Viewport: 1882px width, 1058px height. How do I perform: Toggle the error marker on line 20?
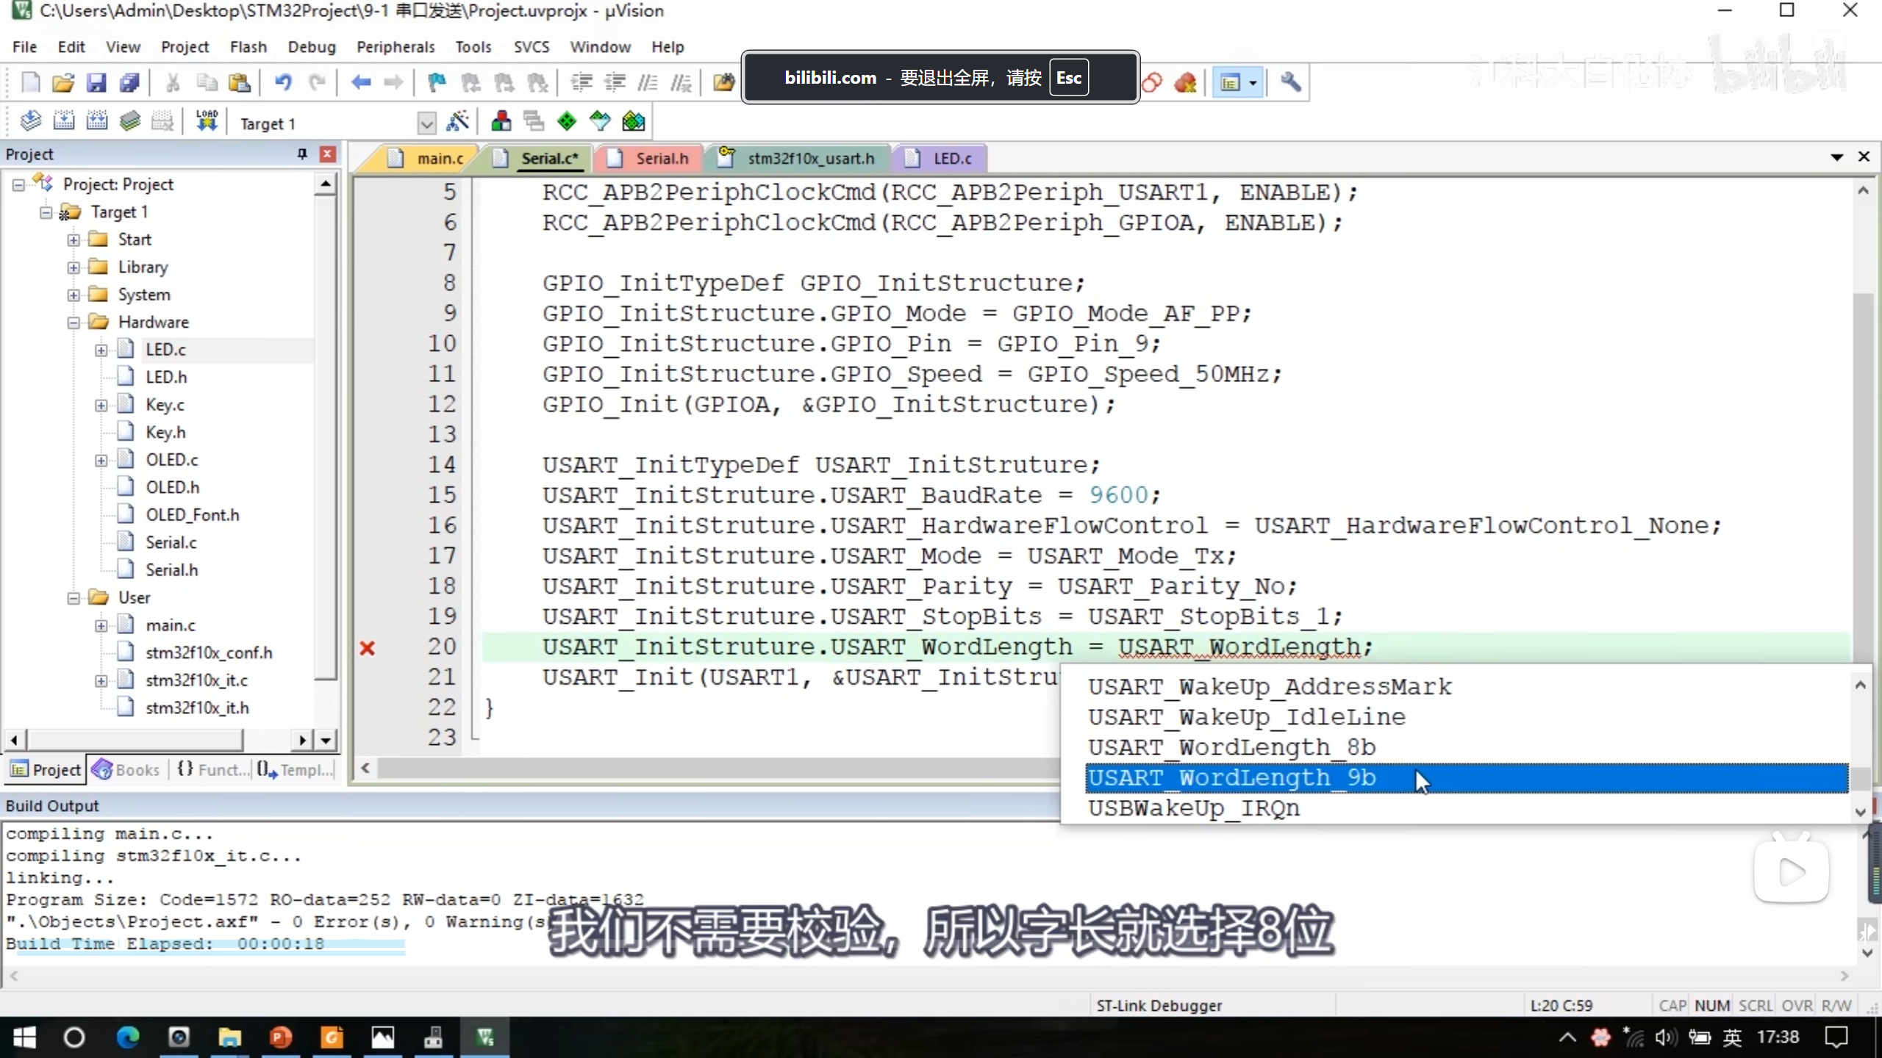[x=368, y=648]
